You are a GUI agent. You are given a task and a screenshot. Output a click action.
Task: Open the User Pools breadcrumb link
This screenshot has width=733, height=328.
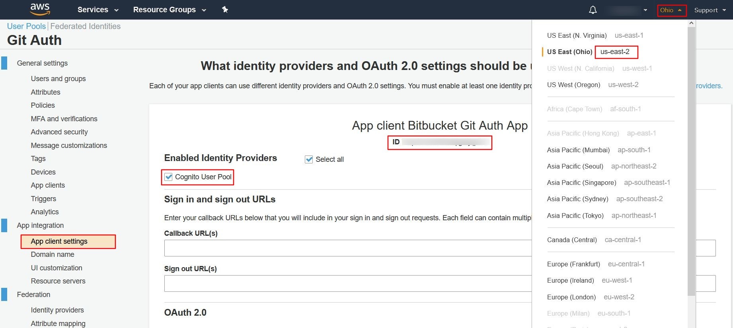[x=26, y=26]
